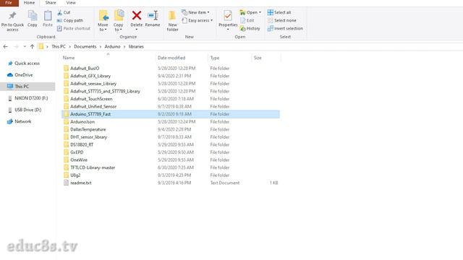463x260 pixels.
Task: Select OneDrive in navigation pane
Action: coord(24,75)
